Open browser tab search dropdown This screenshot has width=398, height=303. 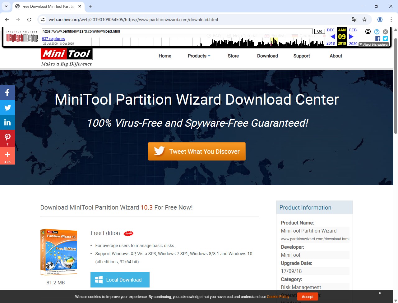point(6,6)
